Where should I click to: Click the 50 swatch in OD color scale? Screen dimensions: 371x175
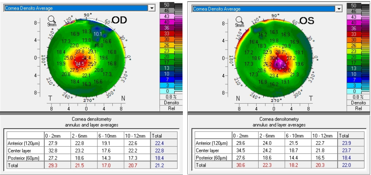[167, 5]
